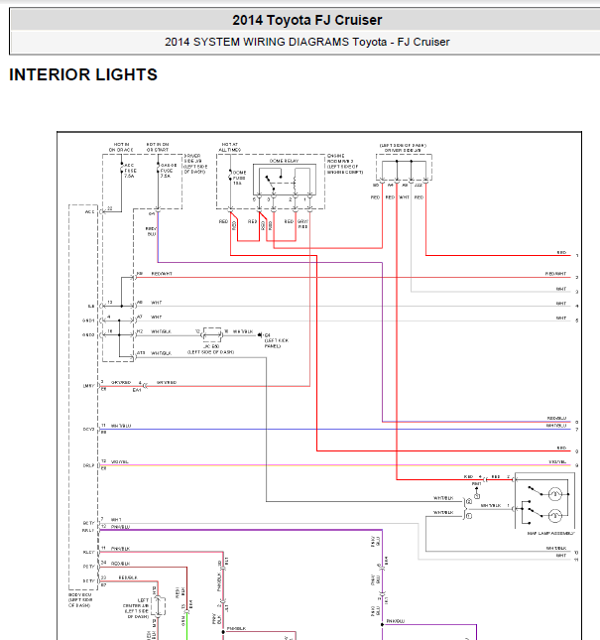This screenshot has width=600, height=640.
Task: Click the "EA1" connector label on GRY/RED wire
Action: pos(137,390)
